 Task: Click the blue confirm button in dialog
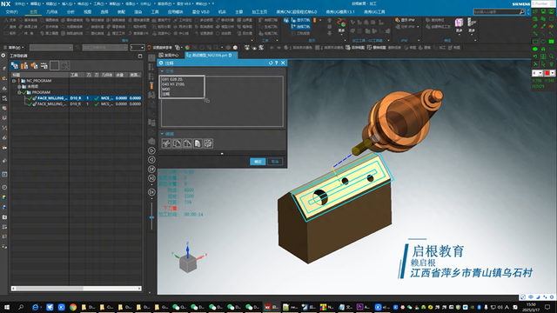pos(258,162)
